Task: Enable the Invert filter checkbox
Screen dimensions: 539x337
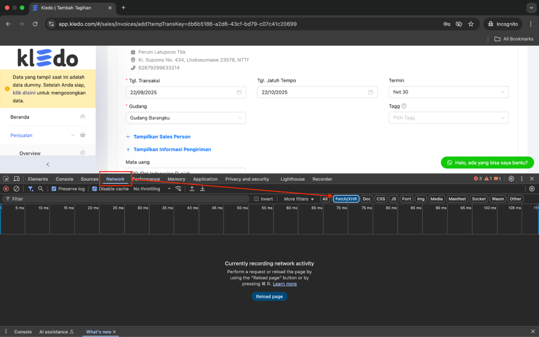Action: pos(256,199)
